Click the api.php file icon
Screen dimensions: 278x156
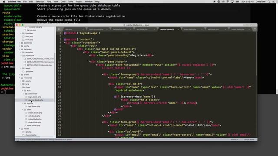23,132
